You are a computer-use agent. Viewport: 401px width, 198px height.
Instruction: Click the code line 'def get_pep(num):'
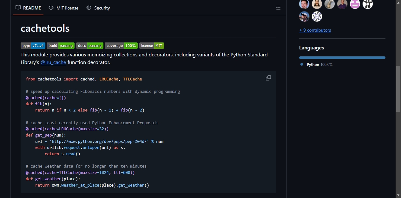coord(46,135)
